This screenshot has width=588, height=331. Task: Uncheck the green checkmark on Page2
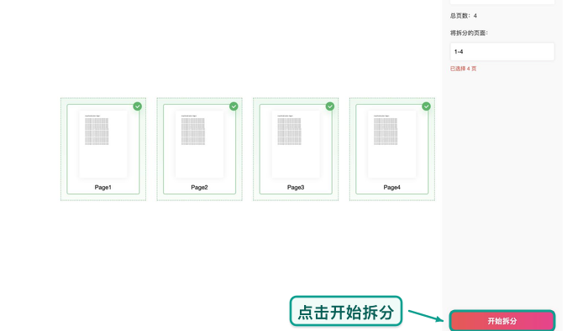pyautogui.click(x=234, y=106)
